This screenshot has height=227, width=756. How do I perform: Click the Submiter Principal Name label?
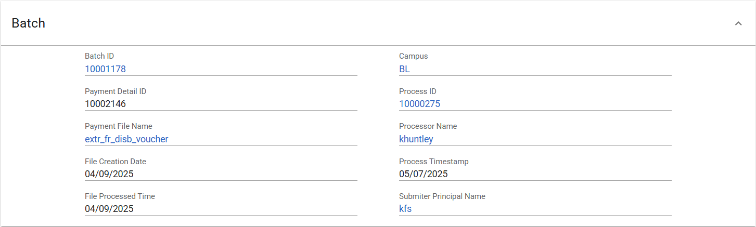pos(442,196)
